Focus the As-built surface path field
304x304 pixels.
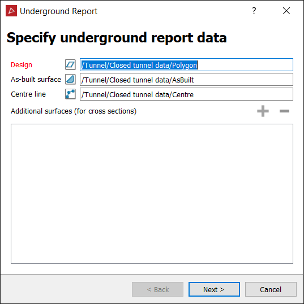186,80
